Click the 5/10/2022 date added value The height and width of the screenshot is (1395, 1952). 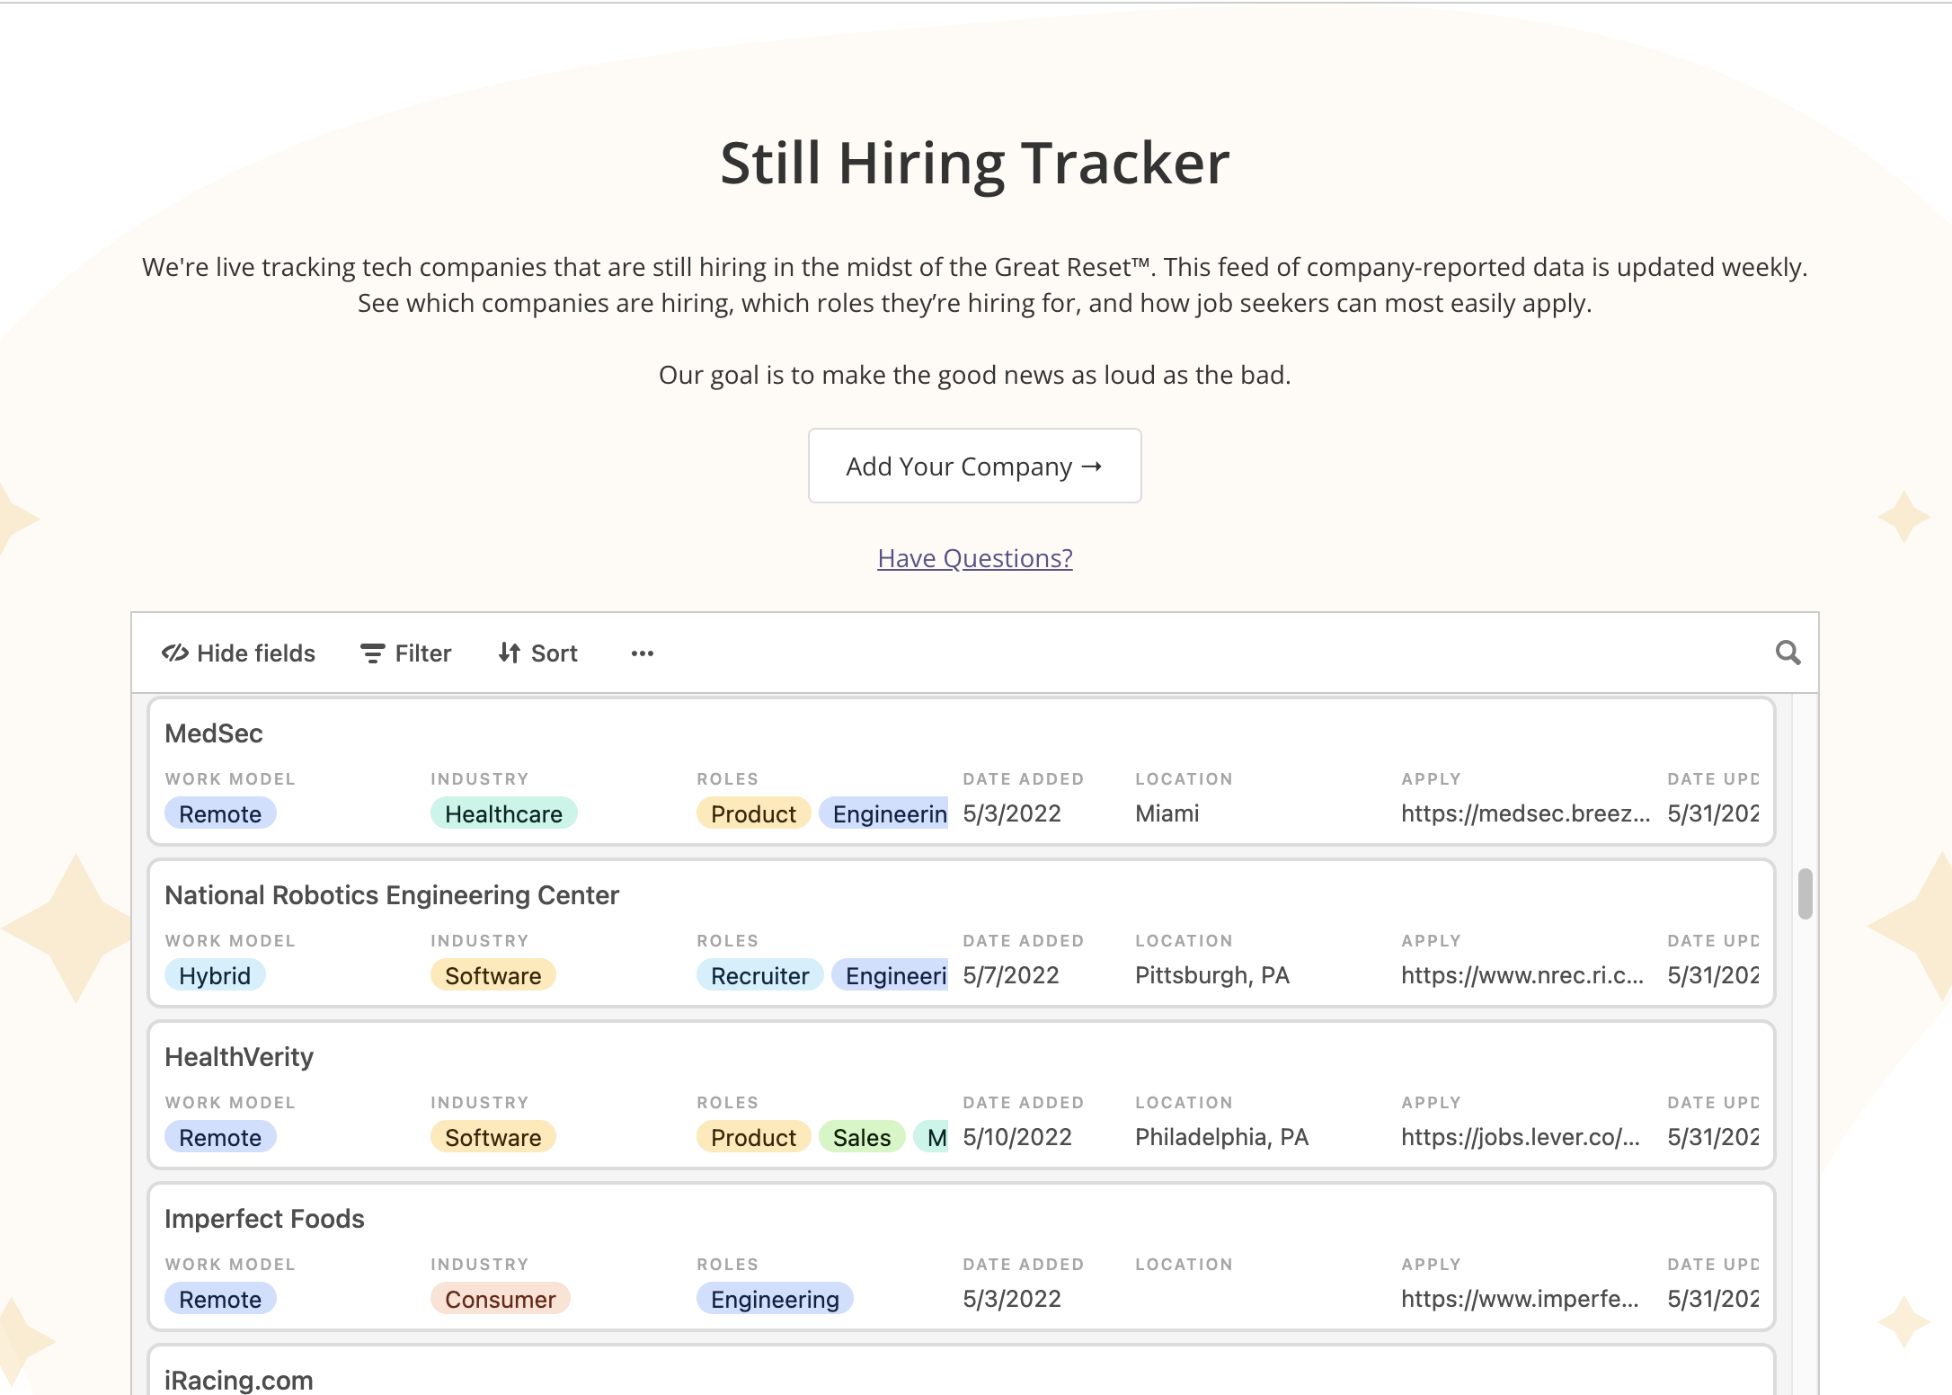1017,1137
